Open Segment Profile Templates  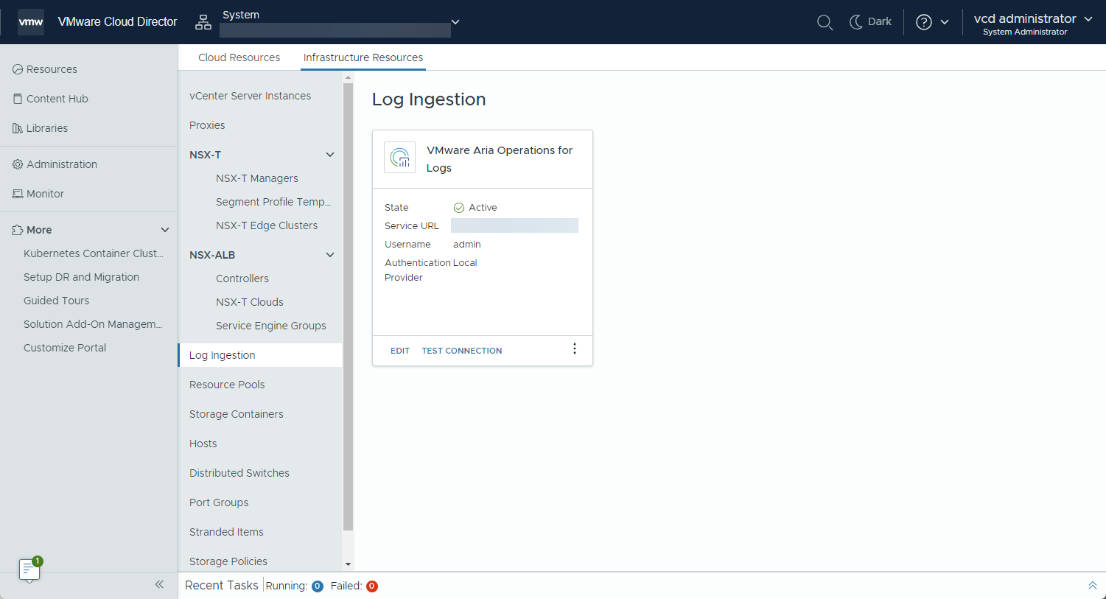tap(273, 202)
